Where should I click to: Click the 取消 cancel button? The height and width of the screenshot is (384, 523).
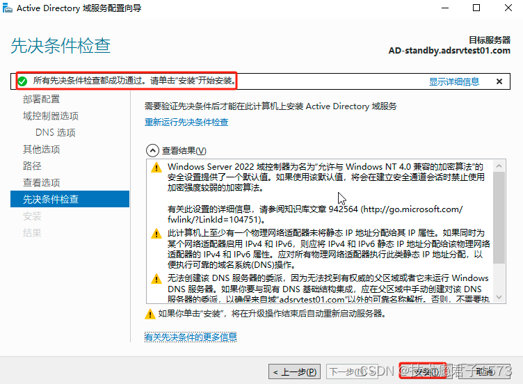click(485, 371)
